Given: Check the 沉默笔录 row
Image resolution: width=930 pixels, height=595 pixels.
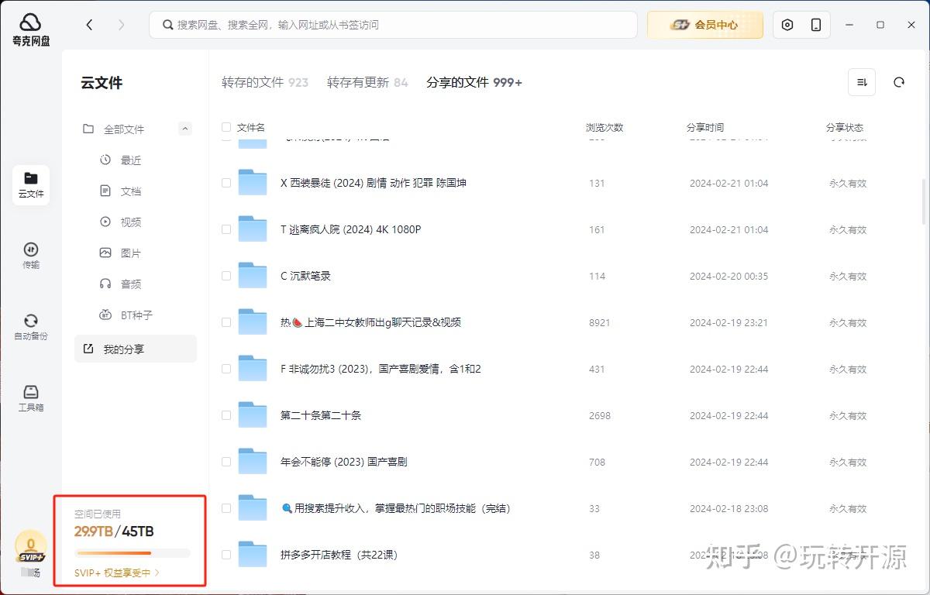Looking at the screenshot, I should point(226,276).
